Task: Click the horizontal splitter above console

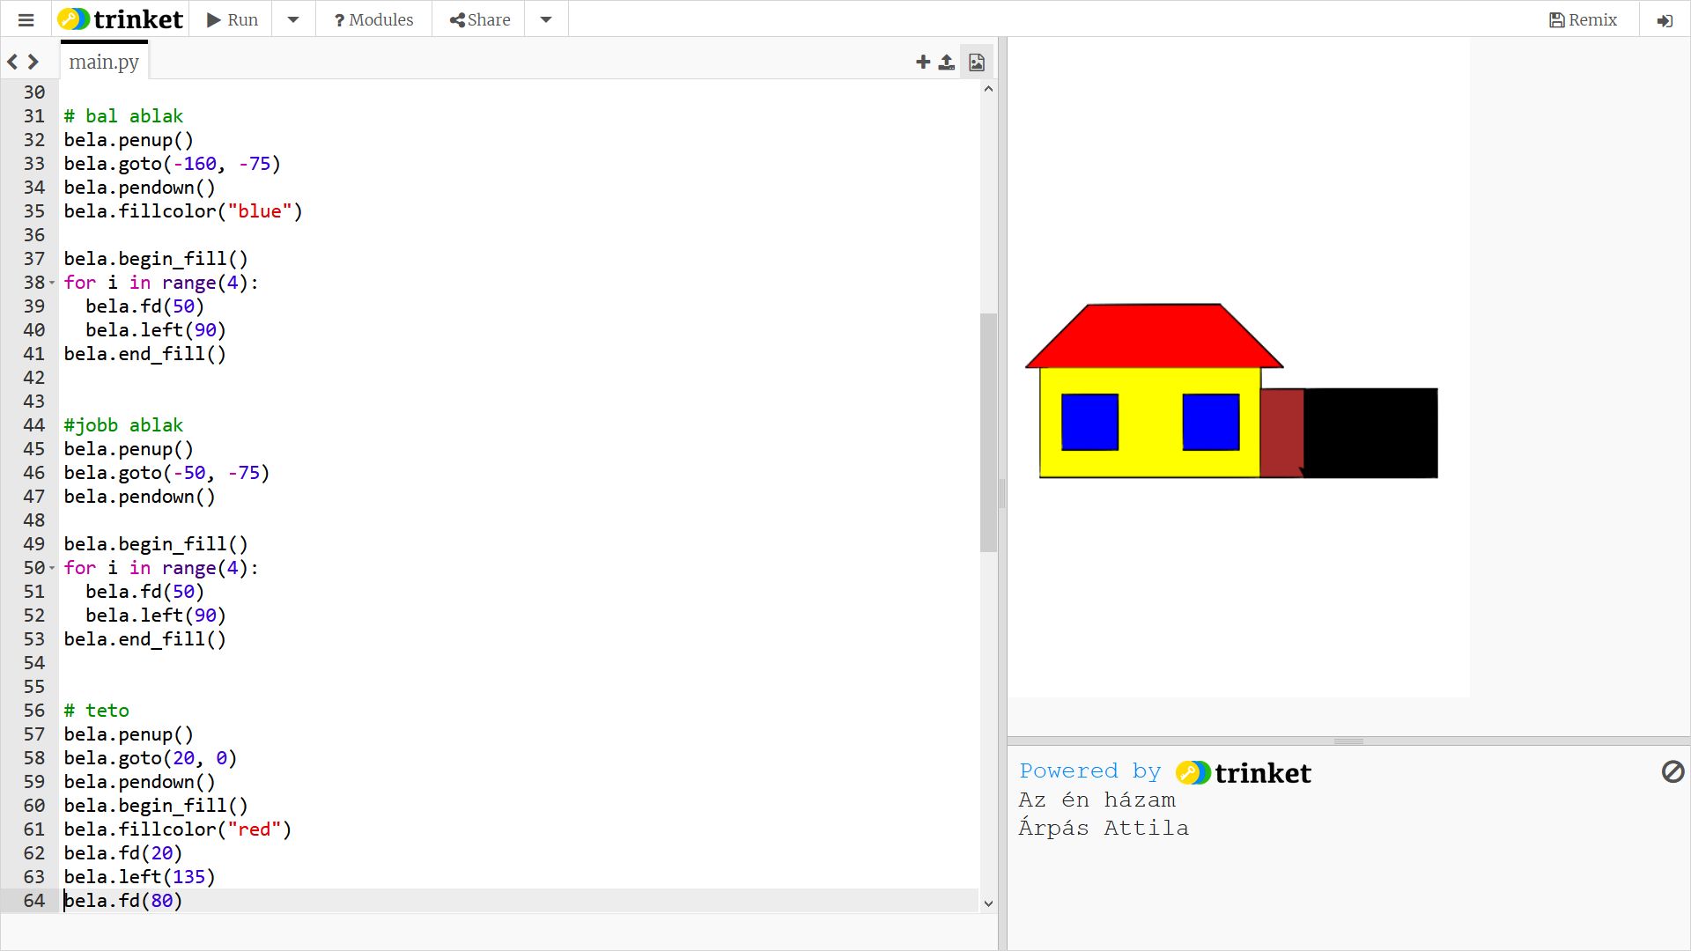Action: [1348, 741]
